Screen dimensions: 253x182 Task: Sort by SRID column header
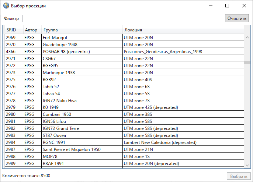pyautogui.click(x=12, y=30)
